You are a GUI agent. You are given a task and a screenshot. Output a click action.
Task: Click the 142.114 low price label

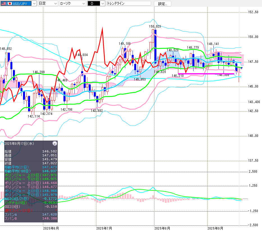[33, 116]
